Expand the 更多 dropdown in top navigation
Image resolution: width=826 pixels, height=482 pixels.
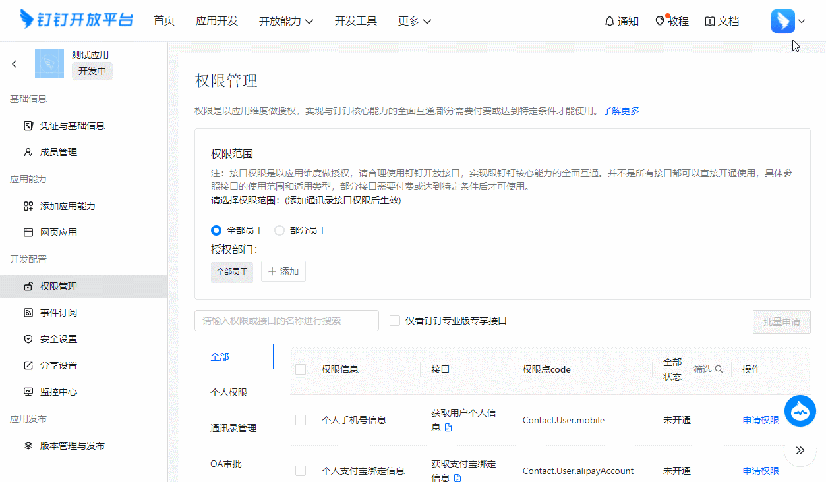coord(415,21)
